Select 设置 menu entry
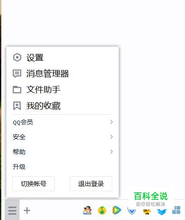 [x=63, y=57]
